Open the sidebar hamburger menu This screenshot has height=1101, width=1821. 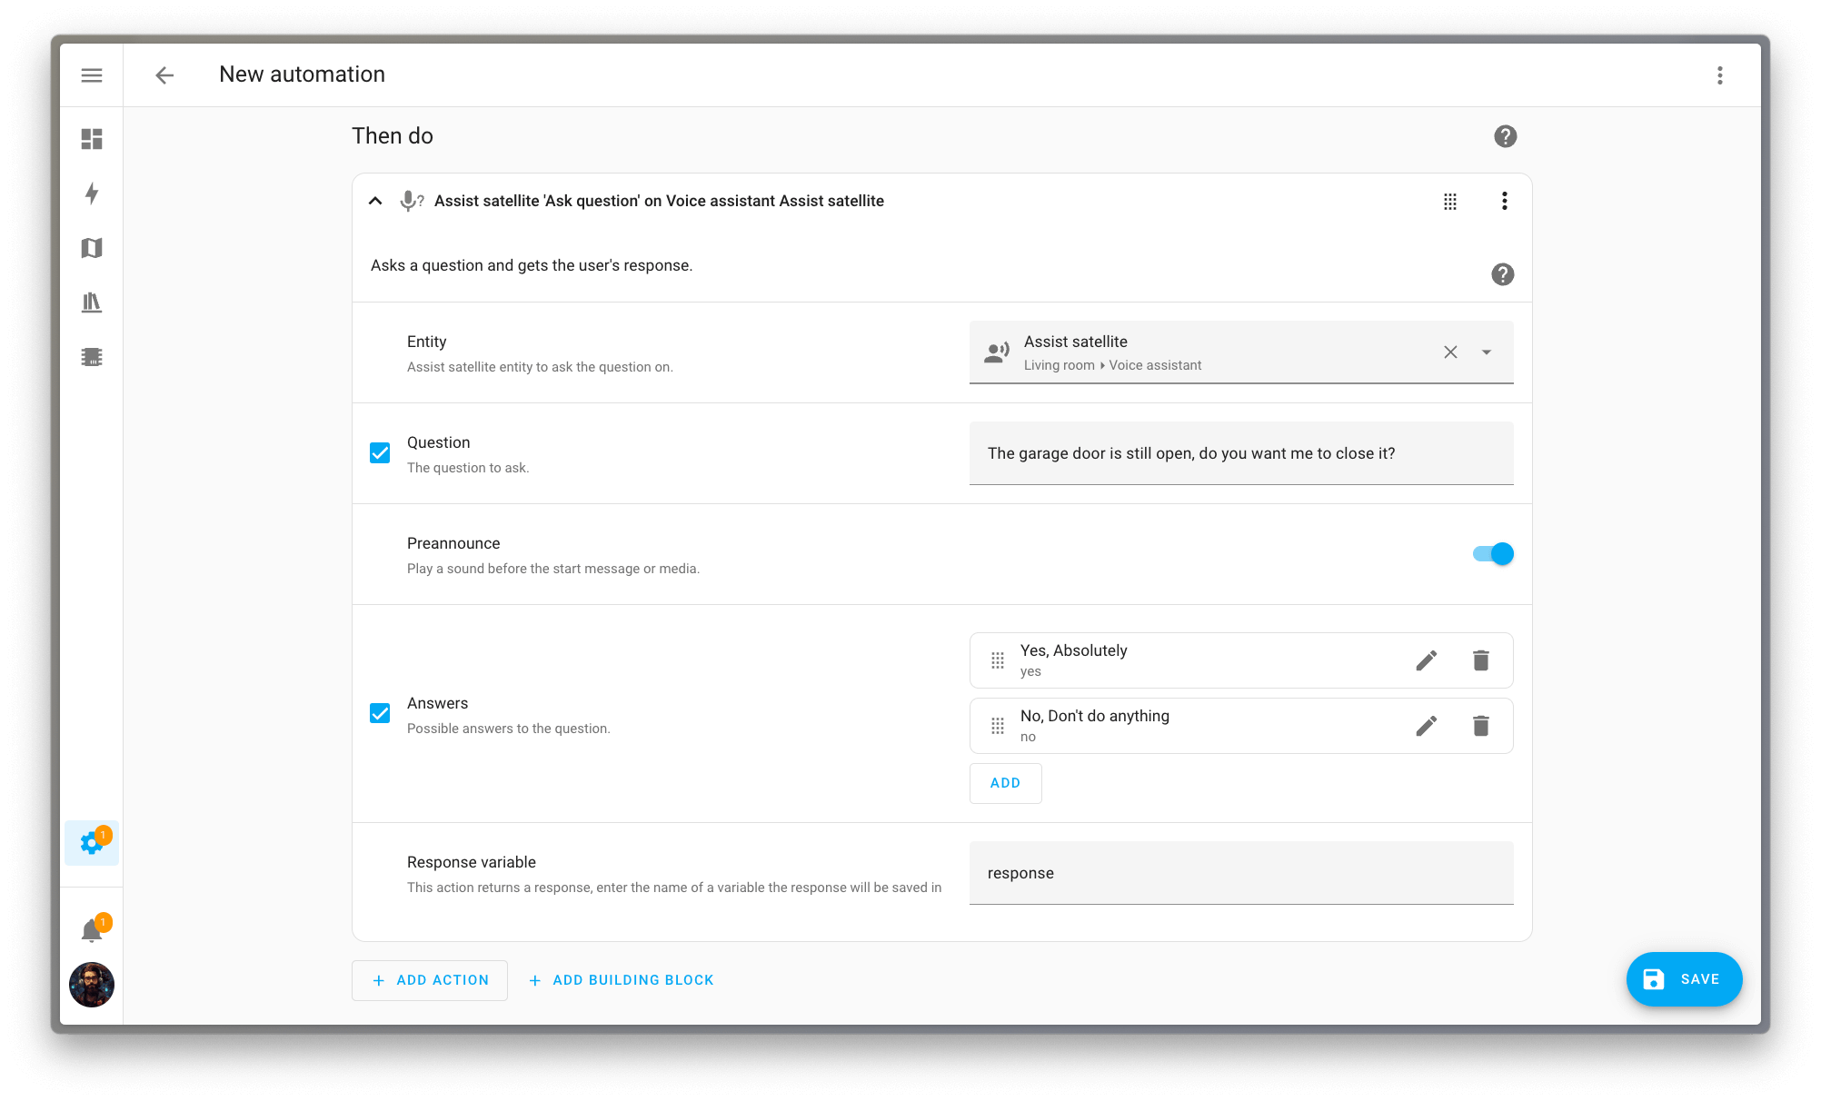coord(91,74)
